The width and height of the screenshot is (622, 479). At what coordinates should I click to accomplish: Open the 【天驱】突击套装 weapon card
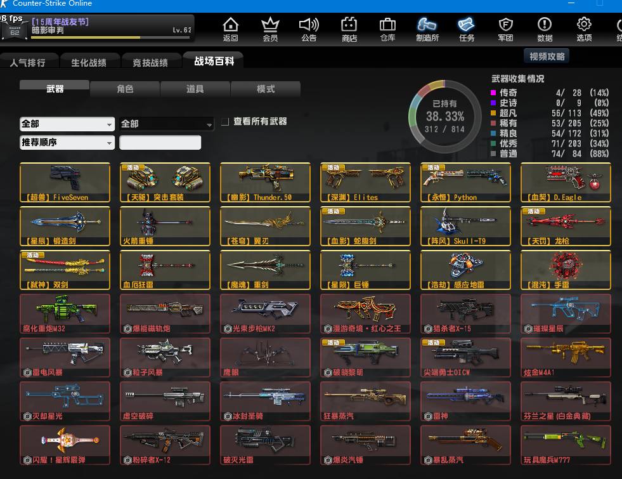click(165, 183)
